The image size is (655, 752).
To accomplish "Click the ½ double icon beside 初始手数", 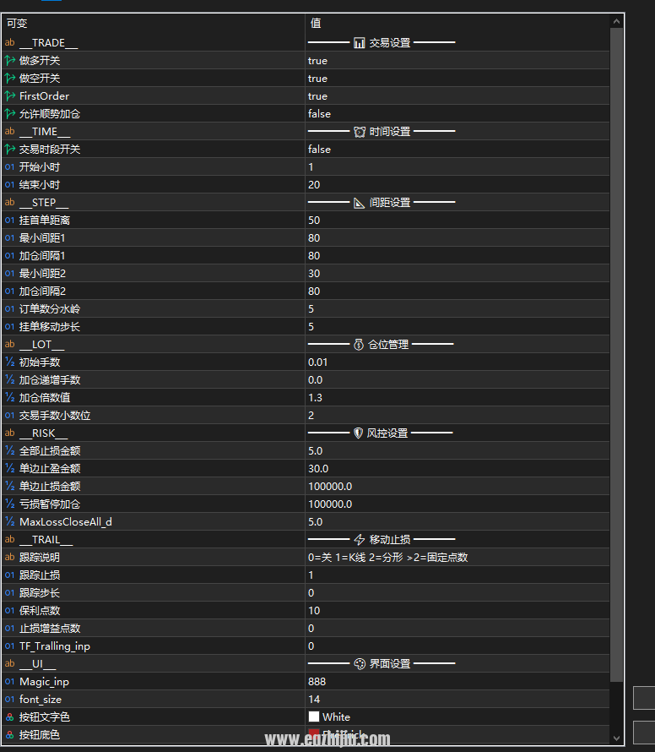I will pos(9,362).
